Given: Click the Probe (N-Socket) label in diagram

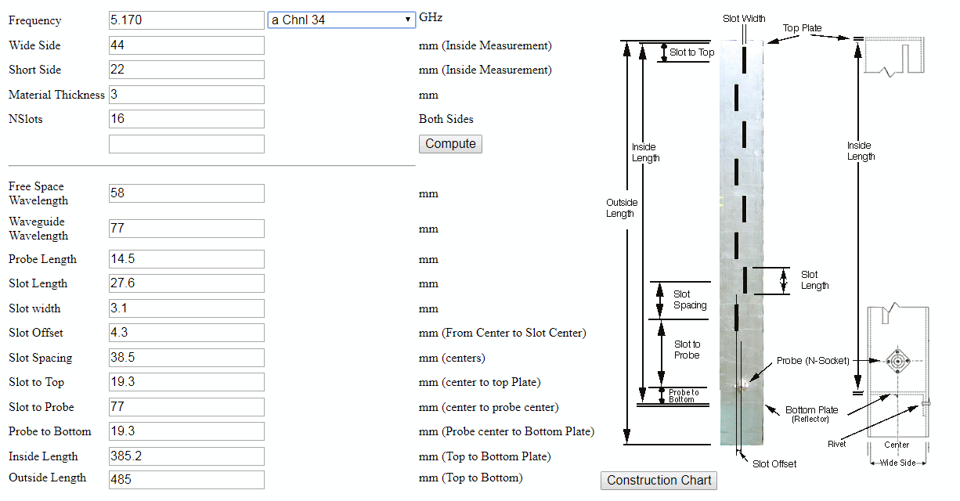Looking at the screenshot, I should (813, 361).
